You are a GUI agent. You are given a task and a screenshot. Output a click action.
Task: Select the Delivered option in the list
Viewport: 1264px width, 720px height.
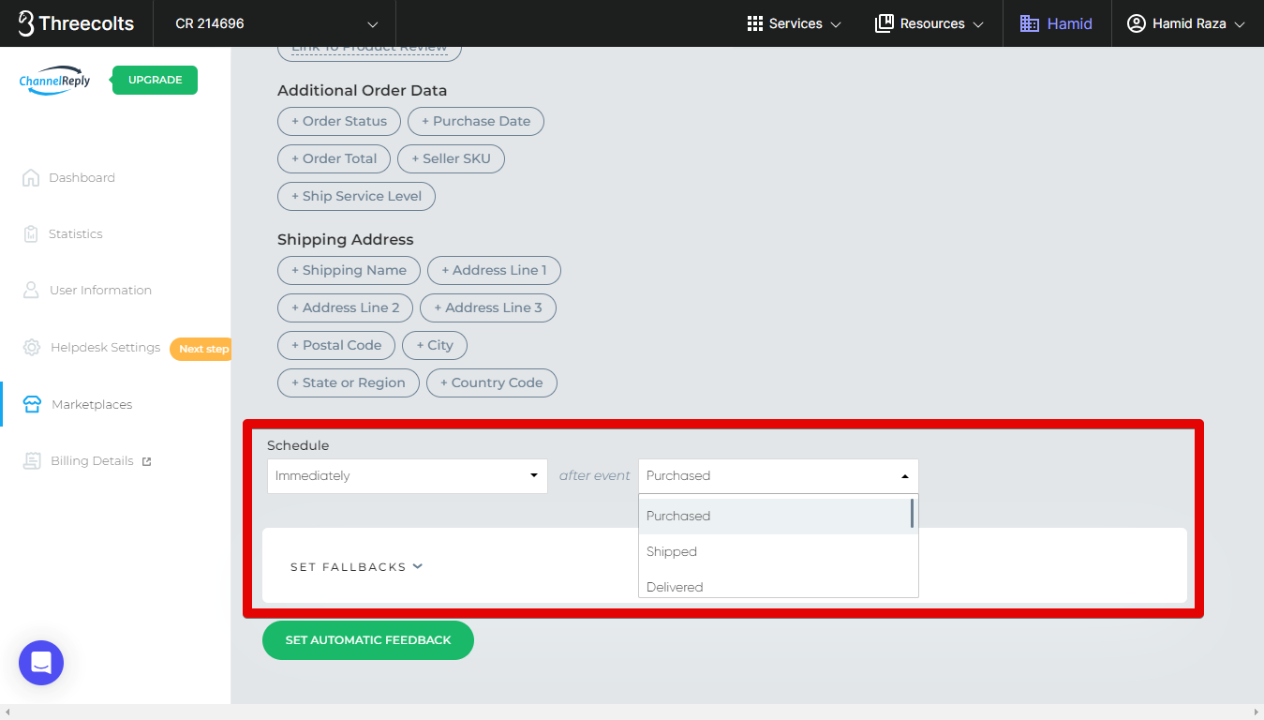tap(774, 585)
